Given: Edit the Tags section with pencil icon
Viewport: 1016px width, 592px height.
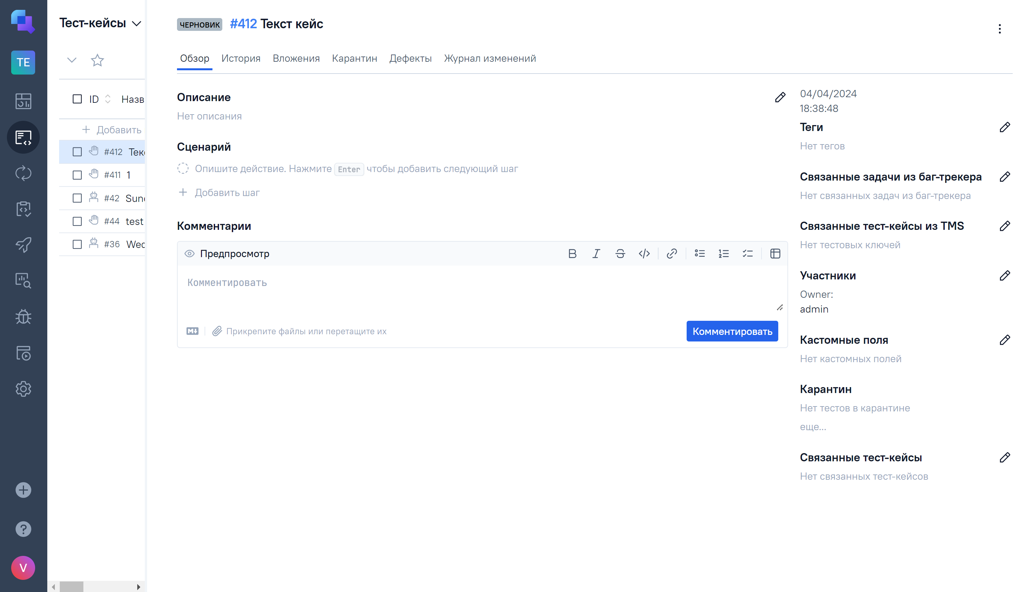Looking at the screenshot, I should tap(1004, 127).
